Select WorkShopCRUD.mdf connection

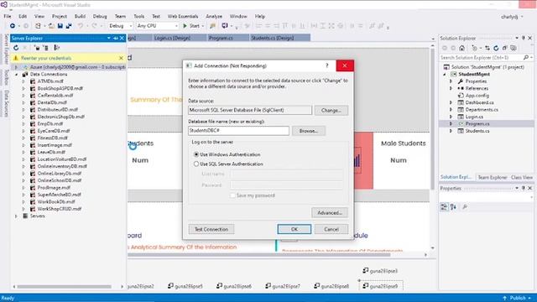60,209
